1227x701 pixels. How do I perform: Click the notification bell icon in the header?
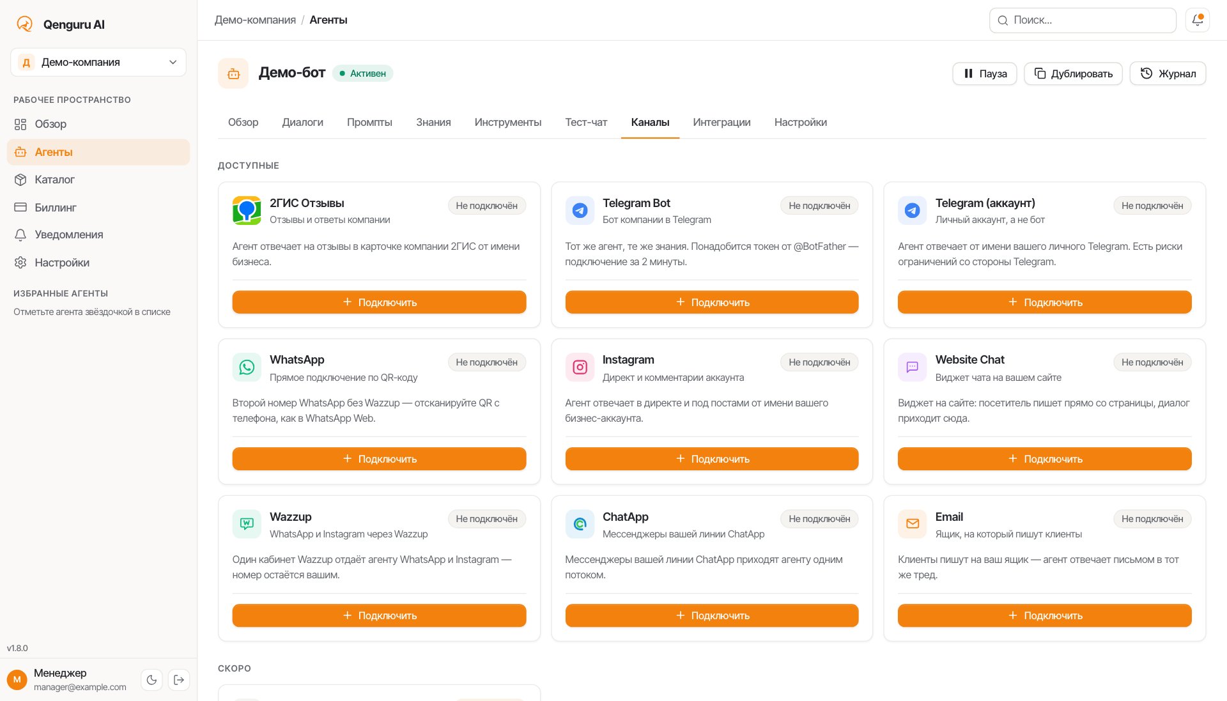point(1197,20)
